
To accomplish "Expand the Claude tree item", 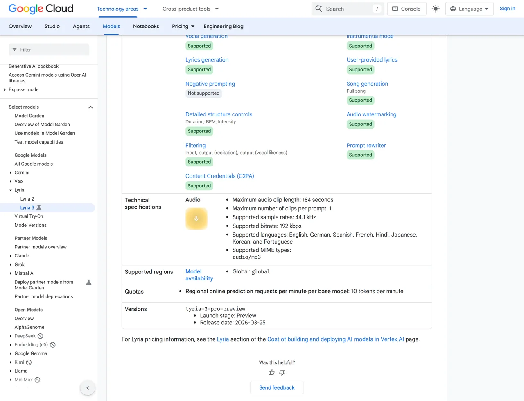I will coord(11,256).
